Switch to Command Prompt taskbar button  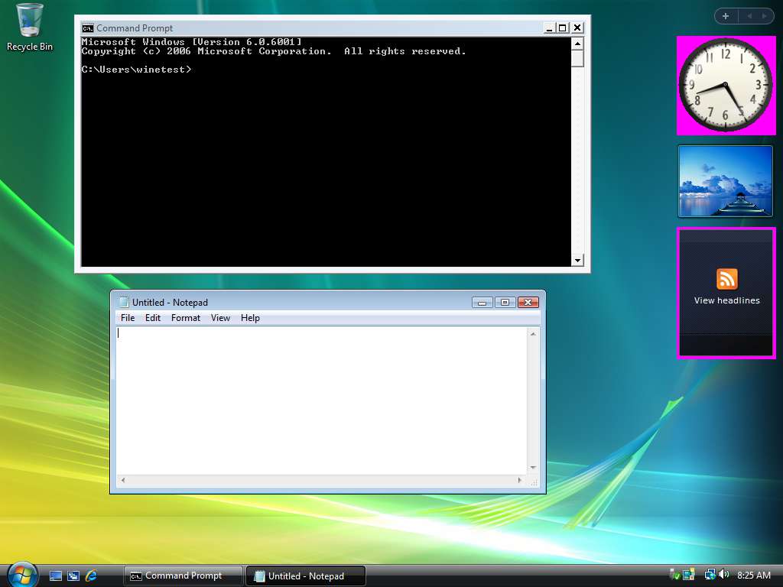pos(183,576)
